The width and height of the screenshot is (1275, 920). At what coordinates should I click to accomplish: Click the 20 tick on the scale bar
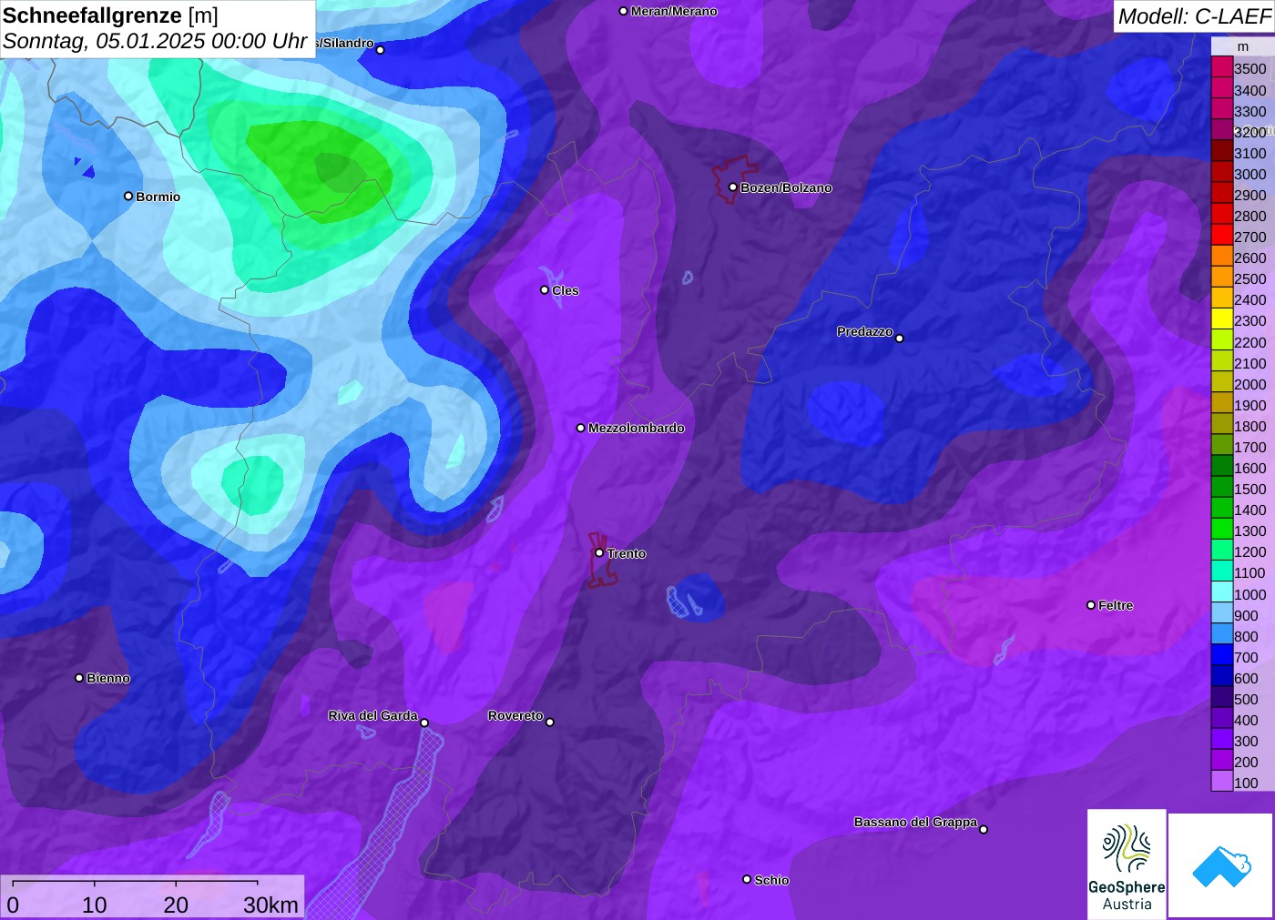tap(176, 905)
